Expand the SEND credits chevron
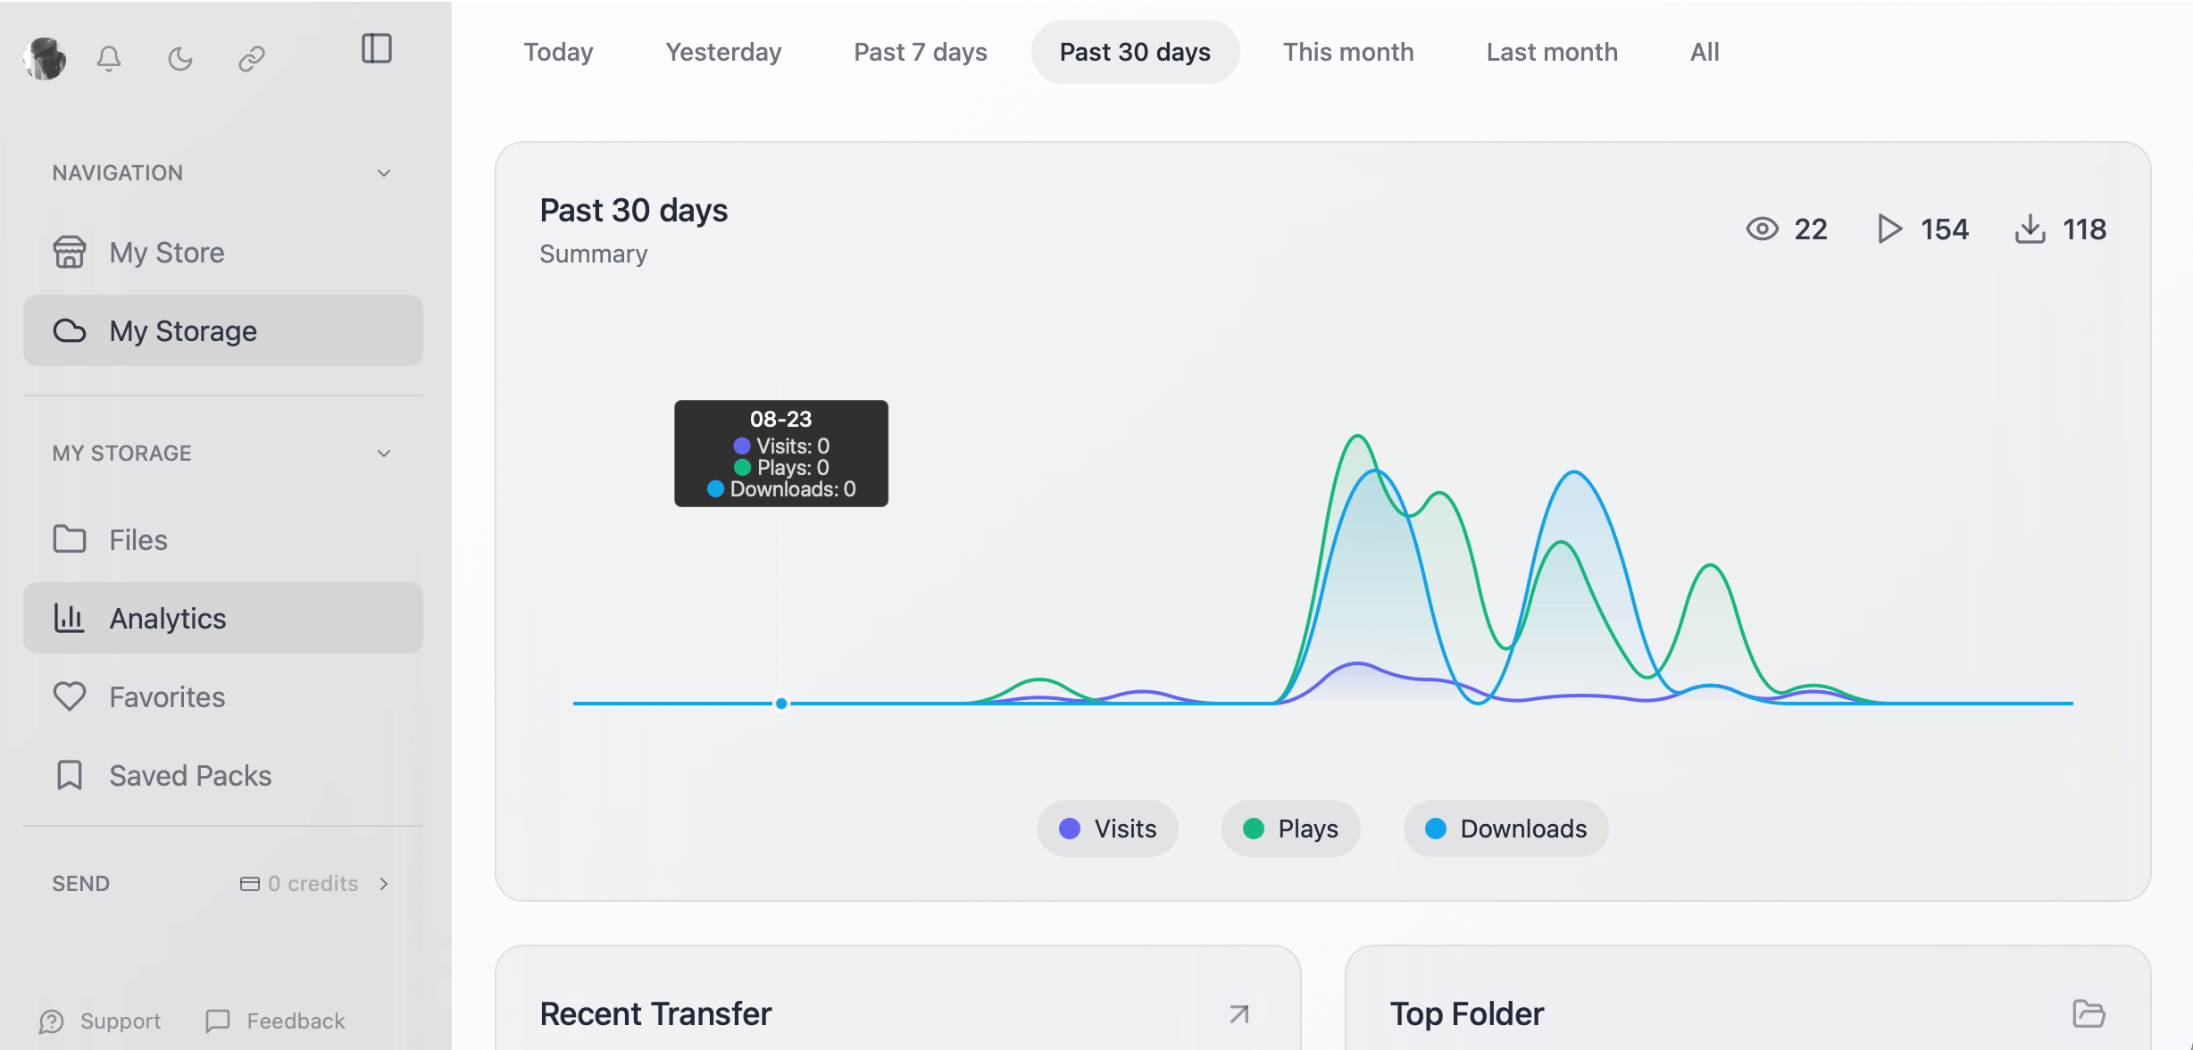 [x=384, y=884]
